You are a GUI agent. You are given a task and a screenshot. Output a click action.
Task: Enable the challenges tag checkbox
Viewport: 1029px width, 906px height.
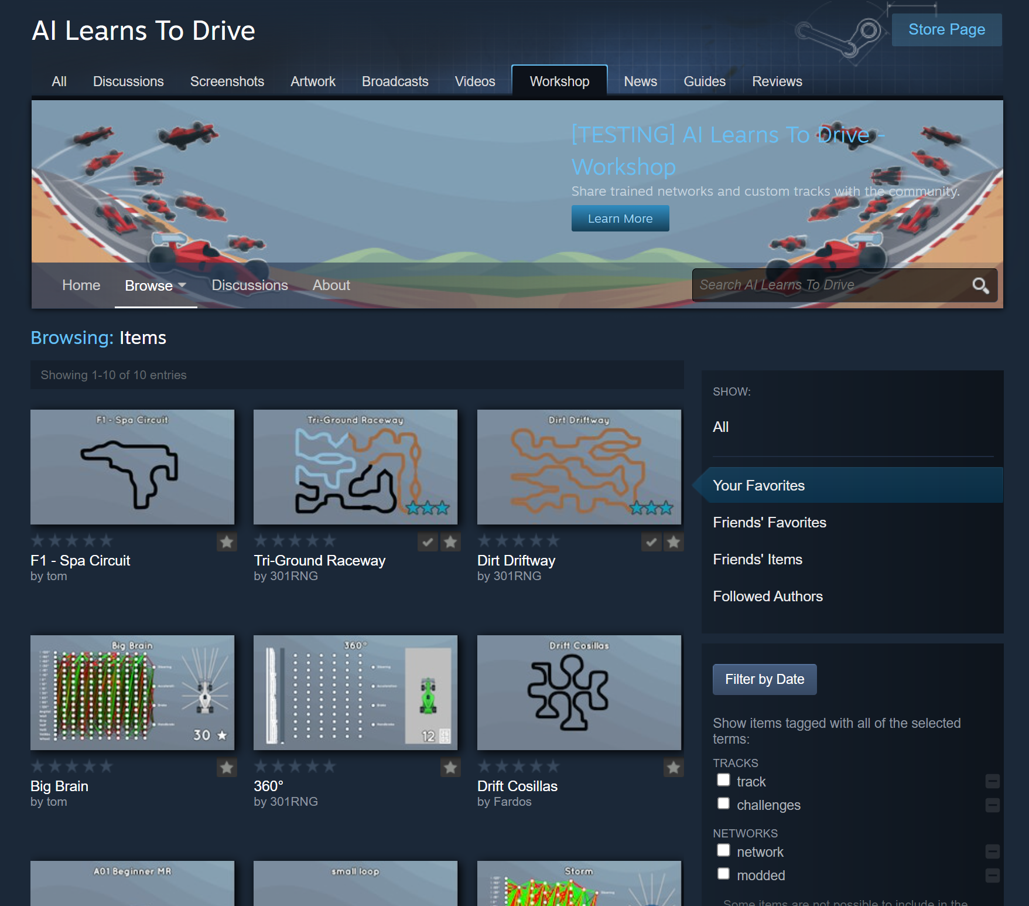(724, 803)
